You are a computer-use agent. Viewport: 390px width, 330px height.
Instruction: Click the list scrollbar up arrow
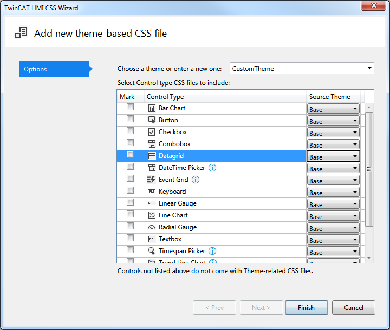[x=369, y=107]
